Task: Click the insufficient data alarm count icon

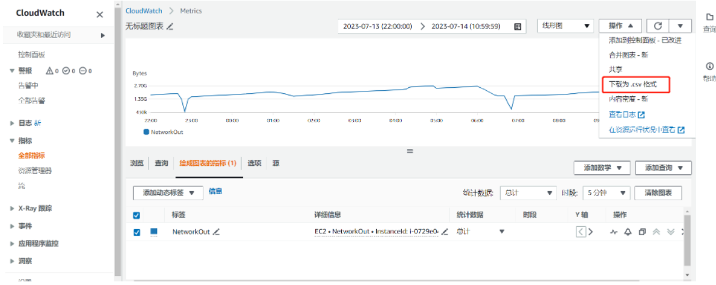Action: point(82,71)
